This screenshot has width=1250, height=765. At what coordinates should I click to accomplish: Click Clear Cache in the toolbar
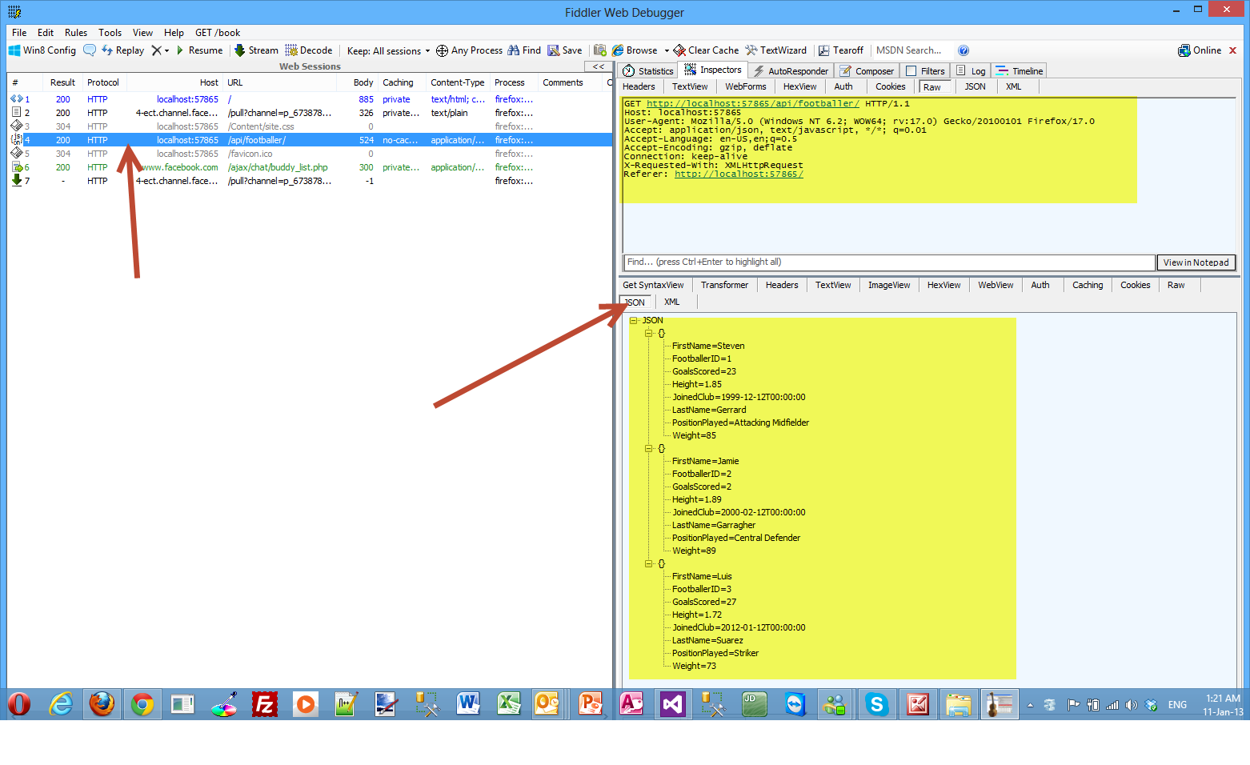(x=706, y=50)
